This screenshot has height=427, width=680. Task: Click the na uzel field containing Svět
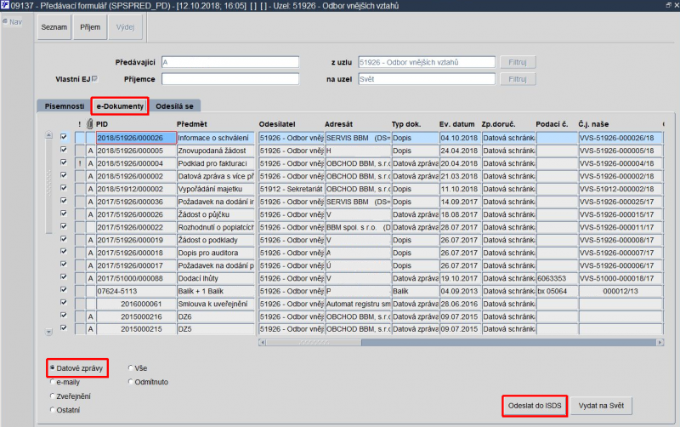(427, 79)
